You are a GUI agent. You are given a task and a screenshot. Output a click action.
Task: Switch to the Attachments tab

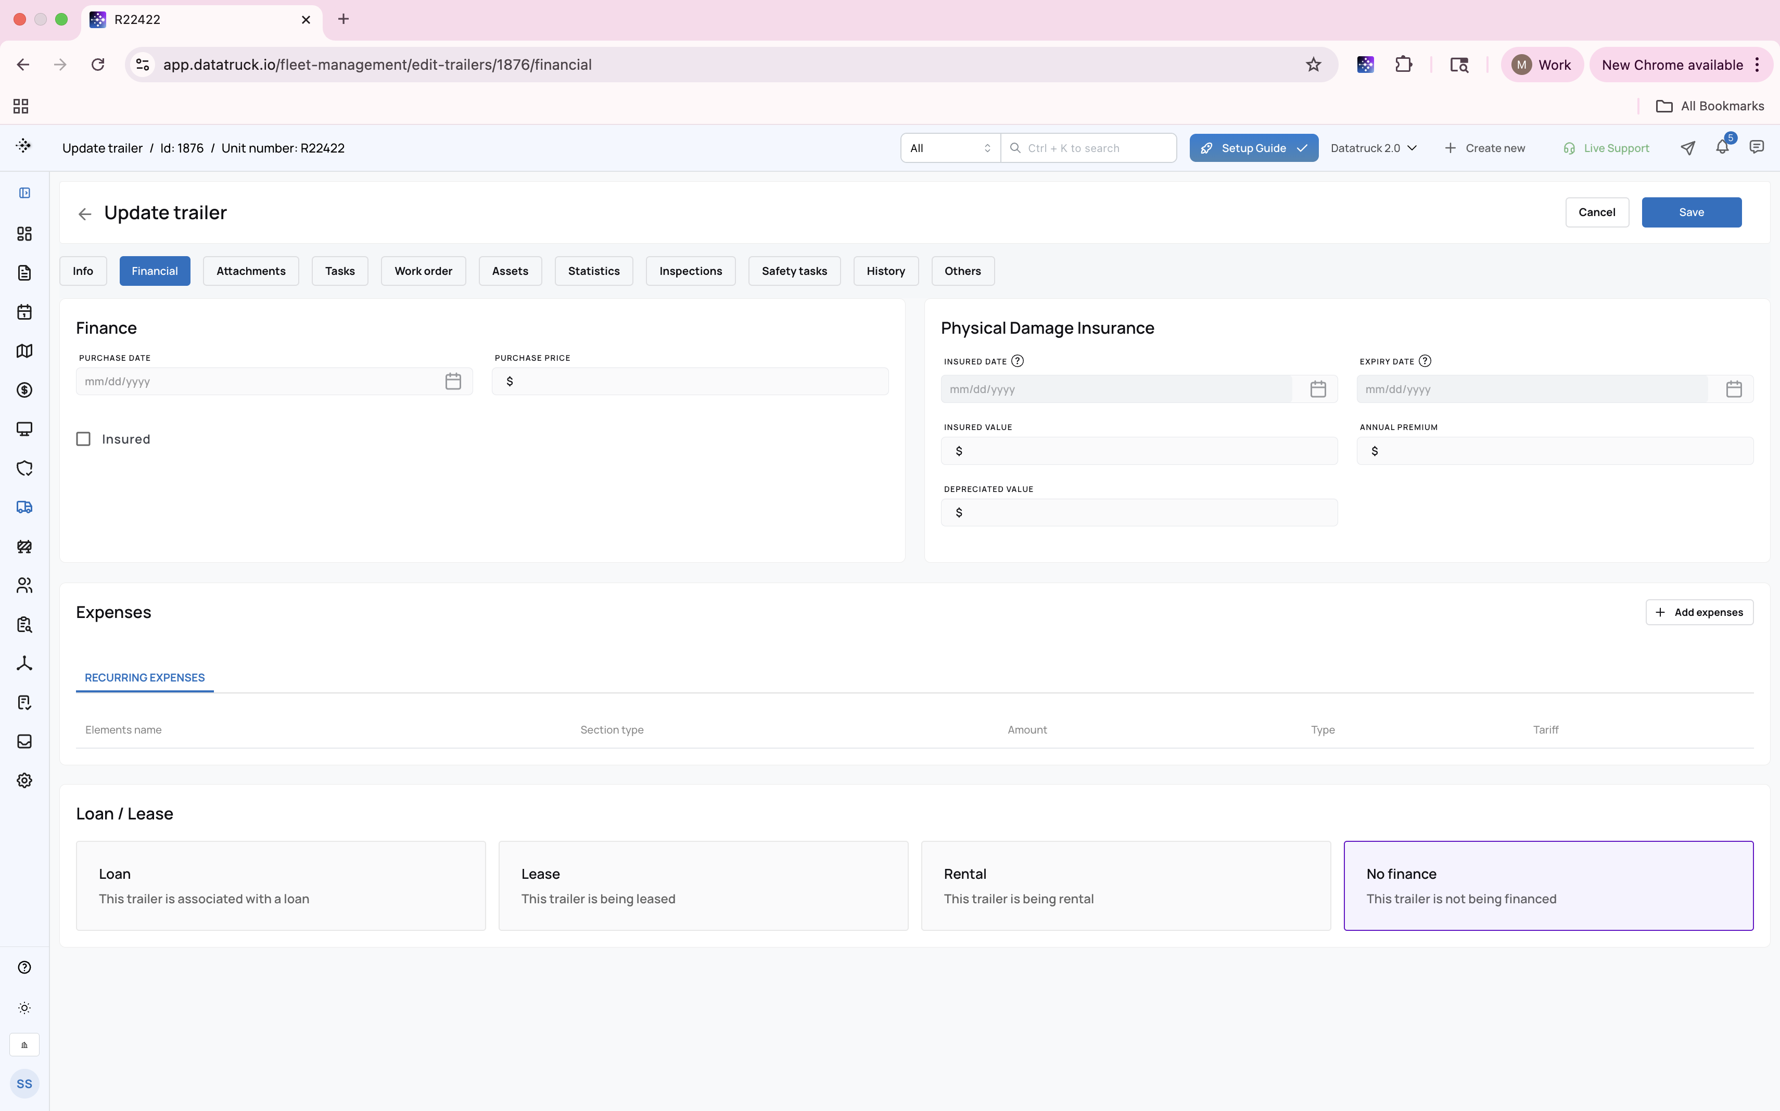pyautogui.click(x=250, y=271)
